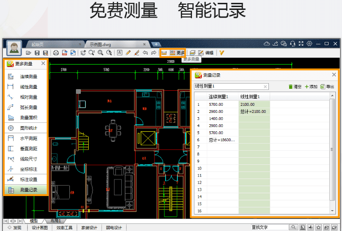Switch to the 示例图.dwg tab

pyautogui.click(x=117, y=44)
